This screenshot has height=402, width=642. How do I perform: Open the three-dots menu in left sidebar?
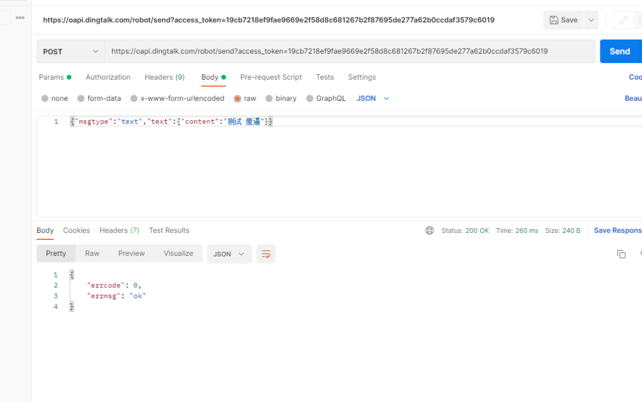(x=20, y=18)
